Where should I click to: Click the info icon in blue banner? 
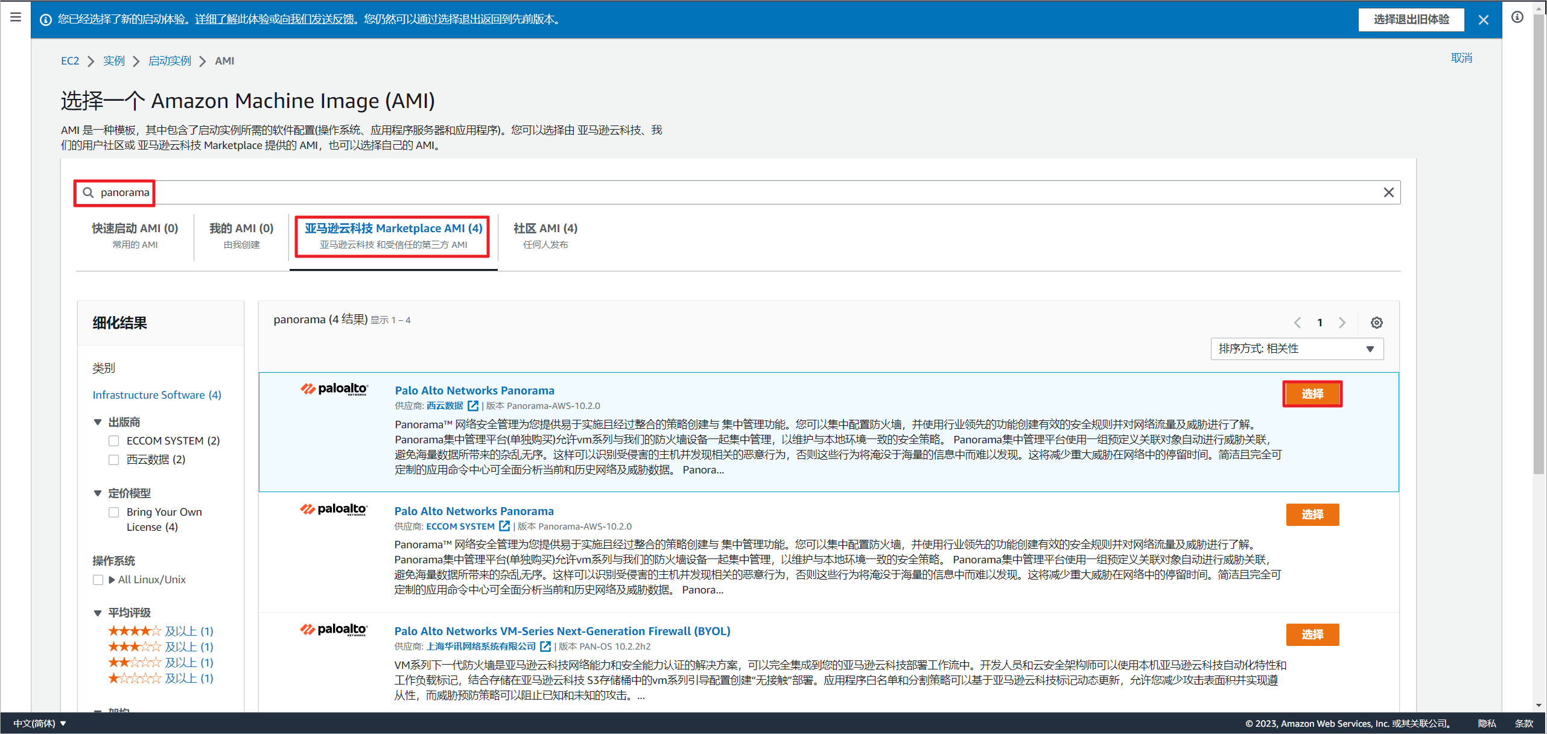click(x=45, y=19)
